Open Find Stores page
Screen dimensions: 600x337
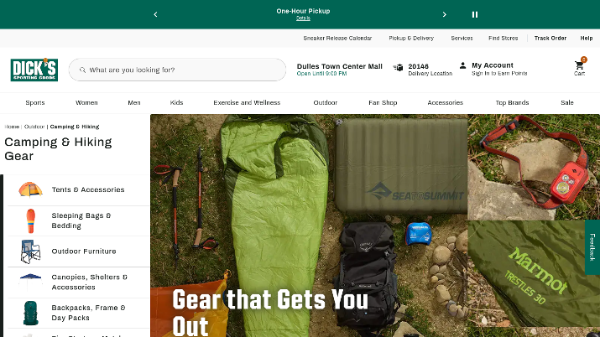[503, 39]
